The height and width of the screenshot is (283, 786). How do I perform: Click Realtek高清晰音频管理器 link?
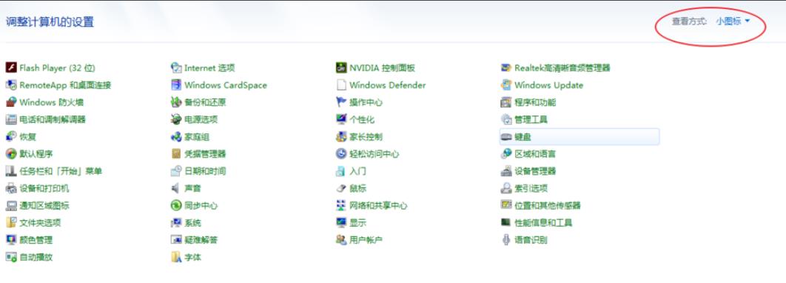pos(562,67)
